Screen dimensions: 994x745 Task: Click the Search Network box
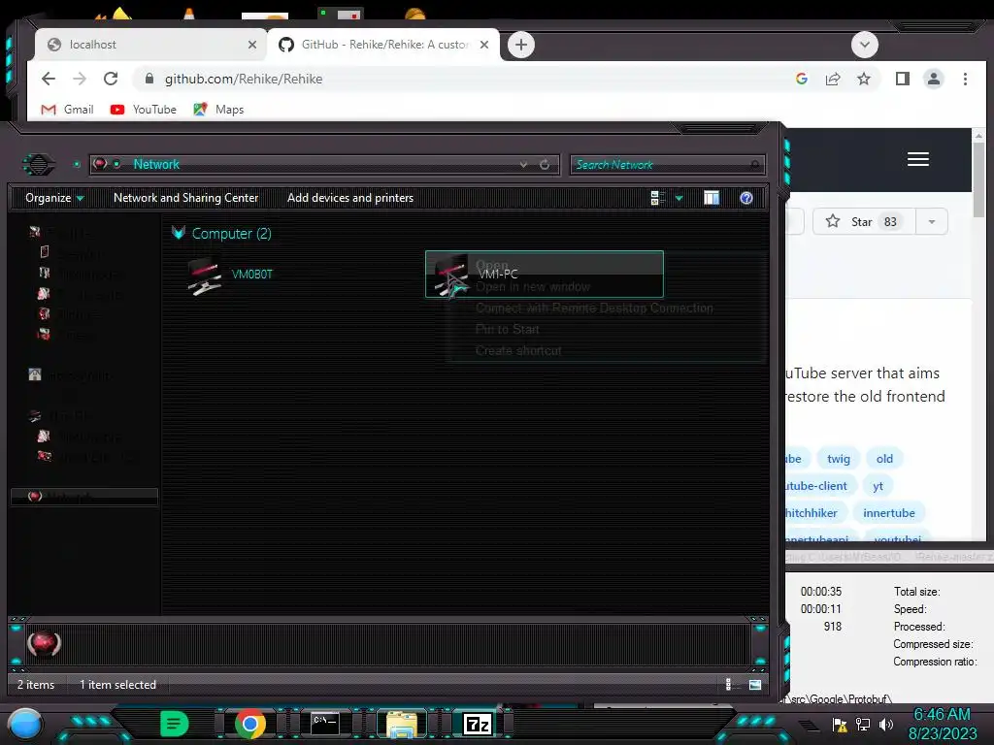coord(667,165)
